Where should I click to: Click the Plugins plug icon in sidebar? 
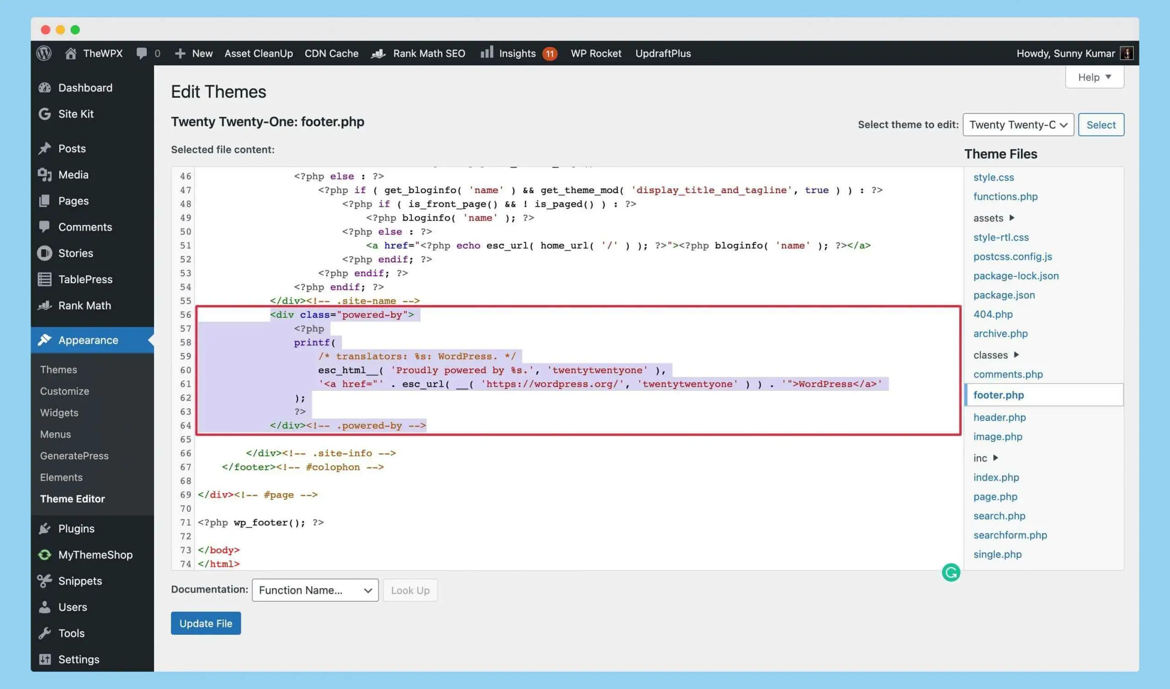pyautogui.click(x=45, y=528)
